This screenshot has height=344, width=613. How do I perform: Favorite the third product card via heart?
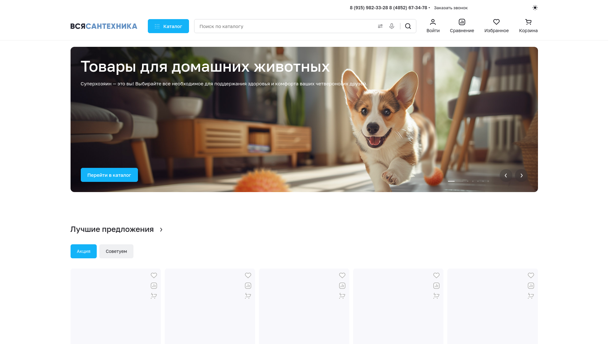pos(342,275)
